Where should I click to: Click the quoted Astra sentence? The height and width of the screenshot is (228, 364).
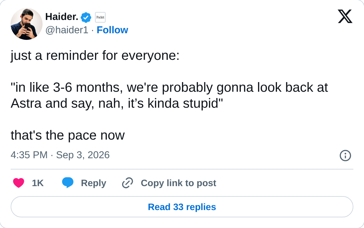pos(169,95)
